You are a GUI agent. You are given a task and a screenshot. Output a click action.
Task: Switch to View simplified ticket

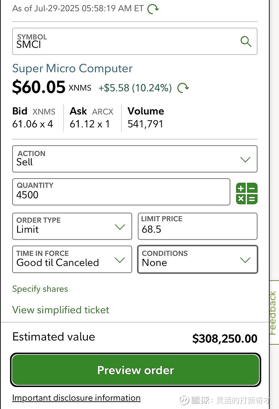pyautogui.click(x=61, y=310)
